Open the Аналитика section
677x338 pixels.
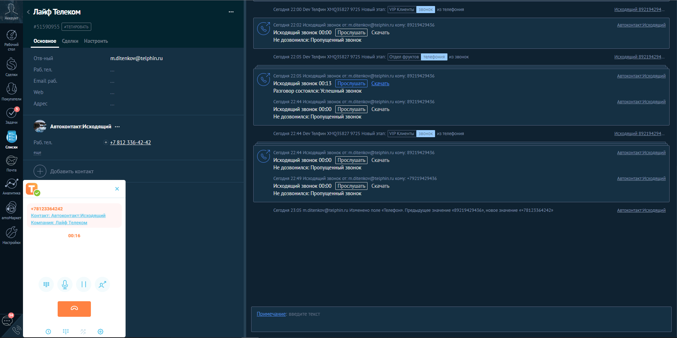click(11, 186)
